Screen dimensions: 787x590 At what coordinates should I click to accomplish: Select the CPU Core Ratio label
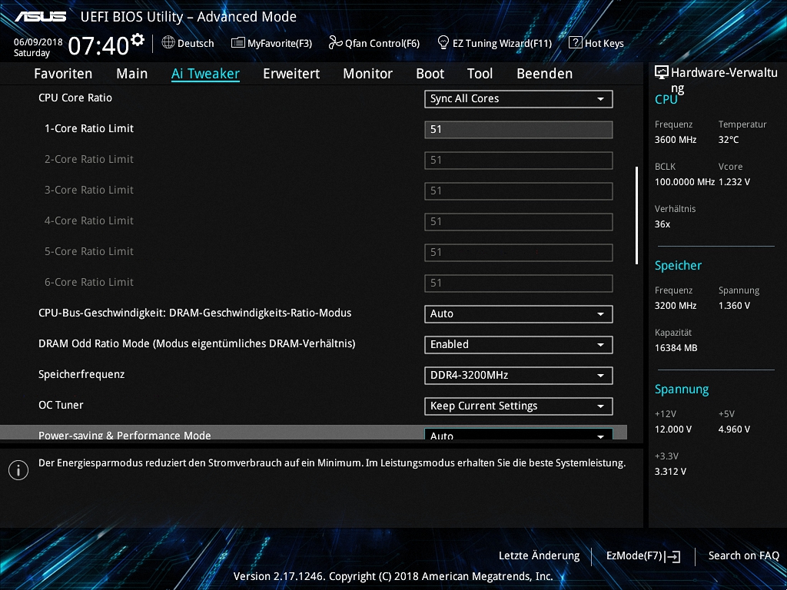click(x=75, y=98)
